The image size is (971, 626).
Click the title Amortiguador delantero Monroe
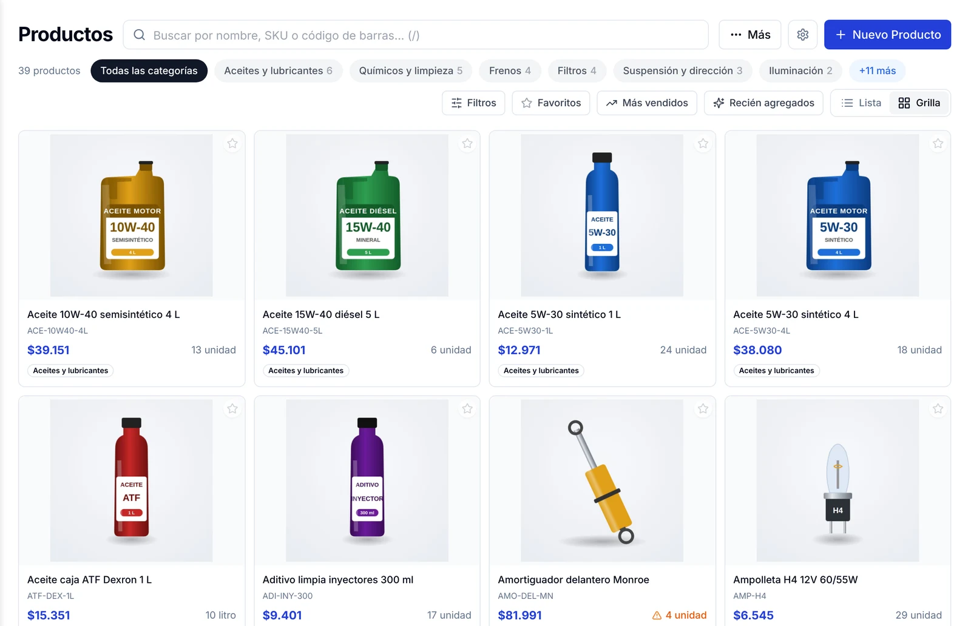pos(573,579)
